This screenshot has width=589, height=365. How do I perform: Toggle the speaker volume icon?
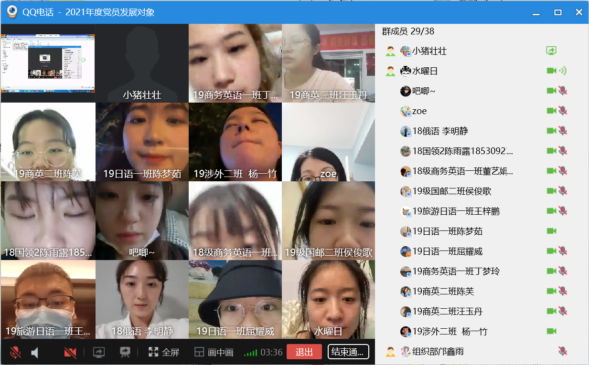pos(35,353)
